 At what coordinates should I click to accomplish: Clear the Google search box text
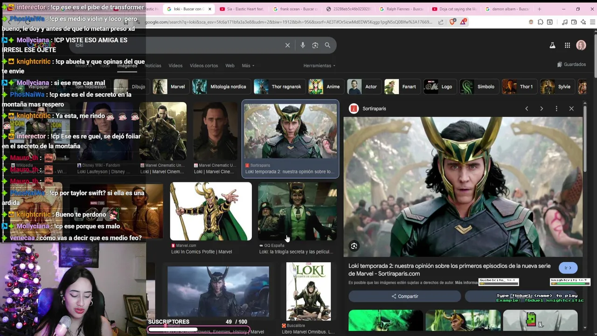click(287, 45)
